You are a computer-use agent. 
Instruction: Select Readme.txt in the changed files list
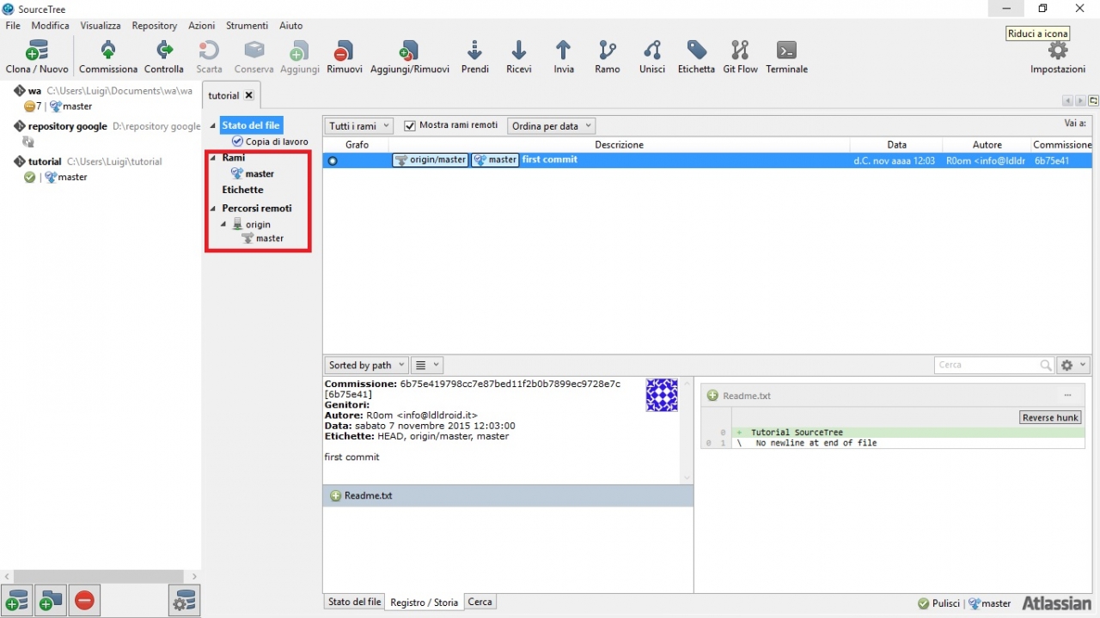click(x=508, y=496)
